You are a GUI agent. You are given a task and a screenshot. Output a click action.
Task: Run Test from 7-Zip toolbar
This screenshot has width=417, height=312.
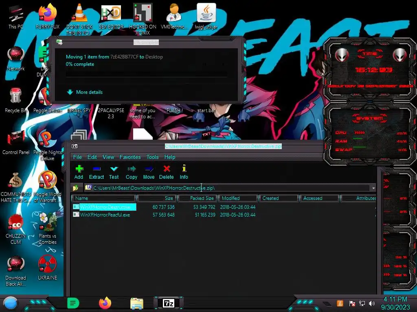[114, 172]
